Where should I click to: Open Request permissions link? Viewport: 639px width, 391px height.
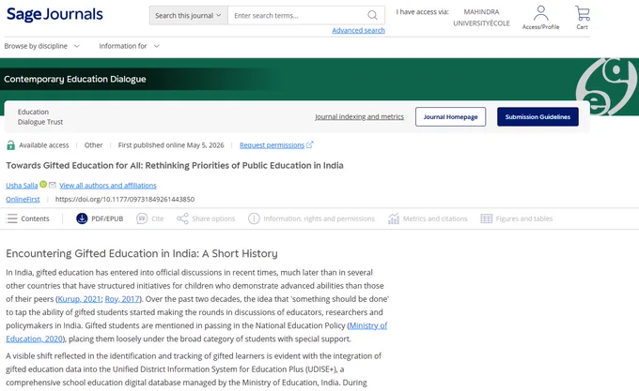click(272, 145)
